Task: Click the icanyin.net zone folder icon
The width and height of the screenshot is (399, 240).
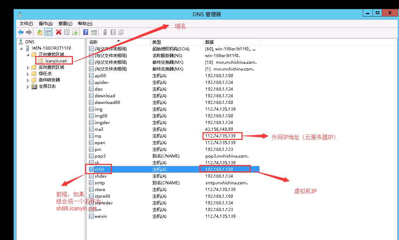Action: [40, 61]
